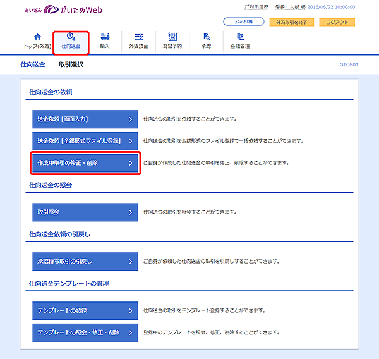The height and width of the screenshot is (359, 379).
Task: Click description 取引をテンプレート登録することができます
Action: [x=204, y=310]
